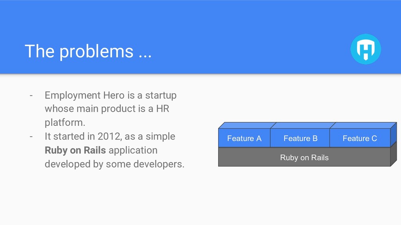
Task: Click the bold "Ruby on Rails" text
Action: pos(75,150)
